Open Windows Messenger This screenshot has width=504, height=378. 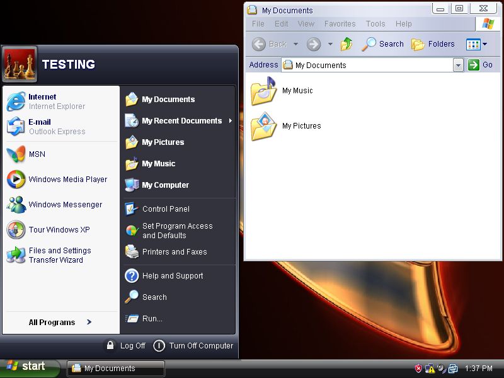point(61,204)
